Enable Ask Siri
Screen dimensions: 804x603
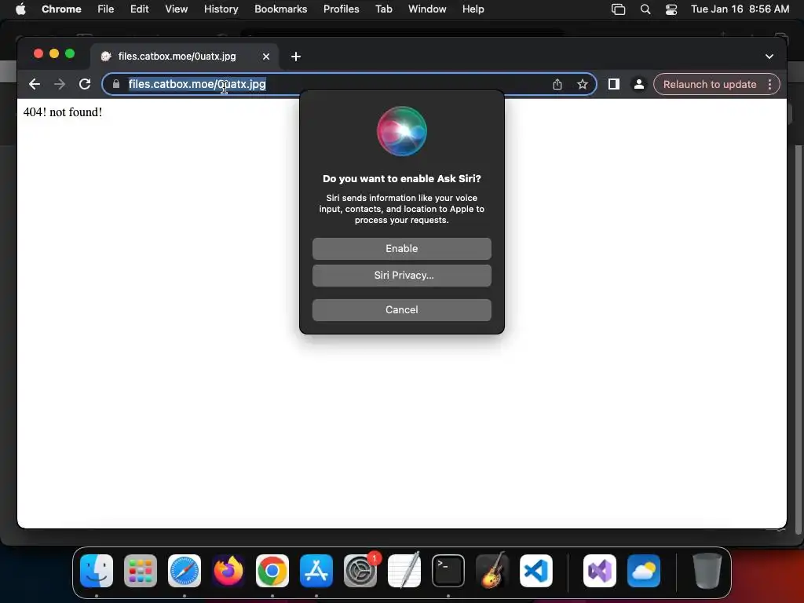coord(401,249)
